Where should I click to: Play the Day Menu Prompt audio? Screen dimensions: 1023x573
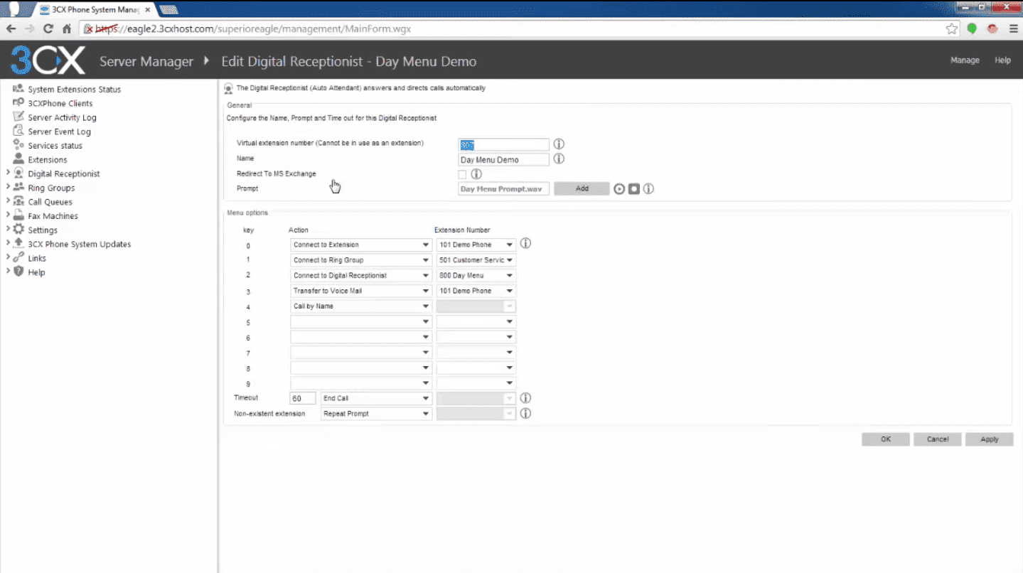pyautogui.click(x=619, y=189)
